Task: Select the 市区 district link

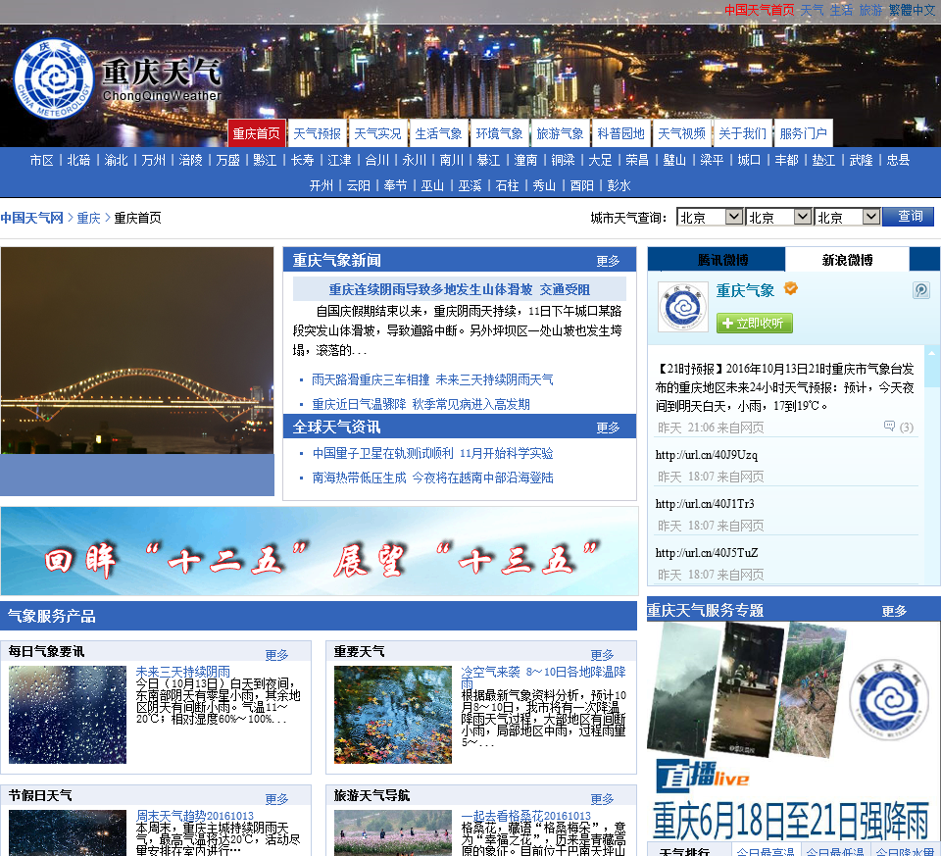Action: coord(41,160)
